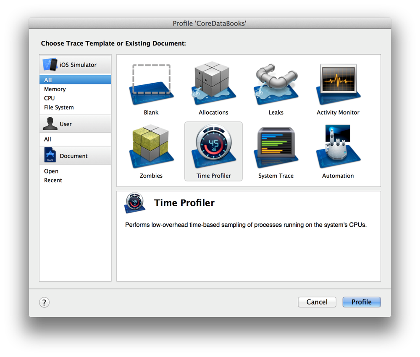Open help with the question mark button

pos(44,302)
